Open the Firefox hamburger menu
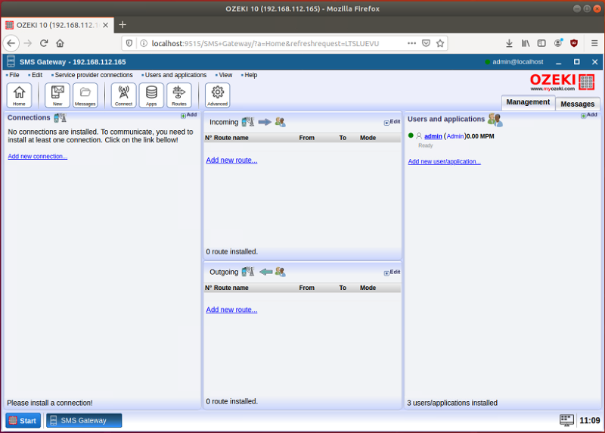This screenshot has width=605, height=433. [594, 43]
